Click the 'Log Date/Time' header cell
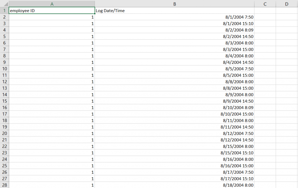 click(175, 10)
